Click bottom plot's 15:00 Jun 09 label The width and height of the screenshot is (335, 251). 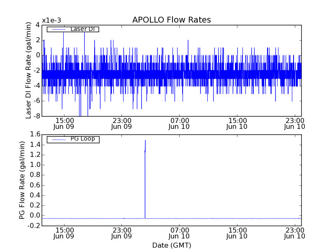pos(64,233)
